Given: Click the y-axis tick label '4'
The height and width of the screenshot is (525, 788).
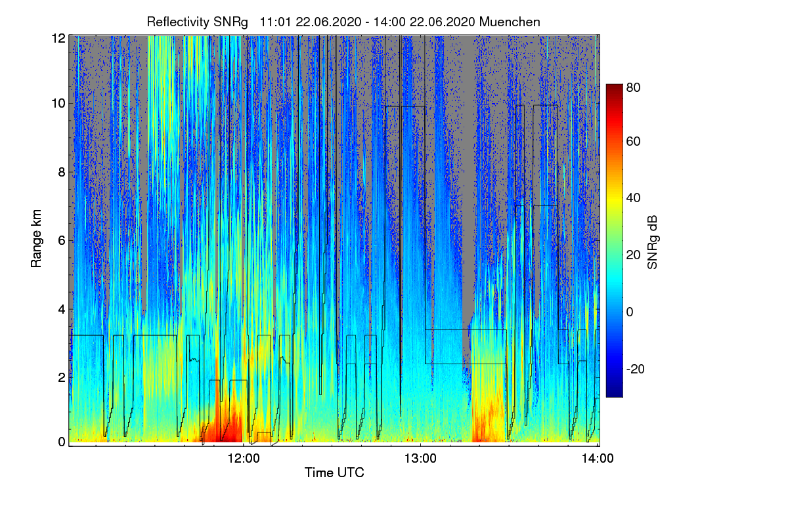Looking at the screenshot, I should click(62, 309).
